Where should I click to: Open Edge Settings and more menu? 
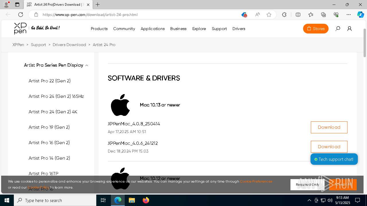click(x=349, y=15)
